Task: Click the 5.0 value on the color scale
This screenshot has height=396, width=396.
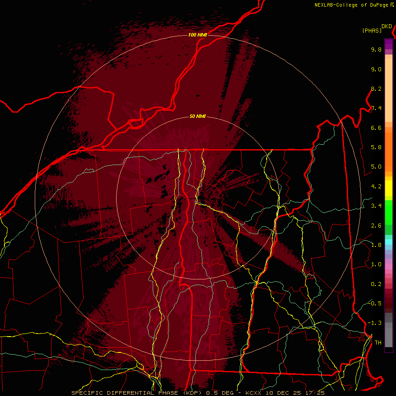Action: (x=376, y=167)
